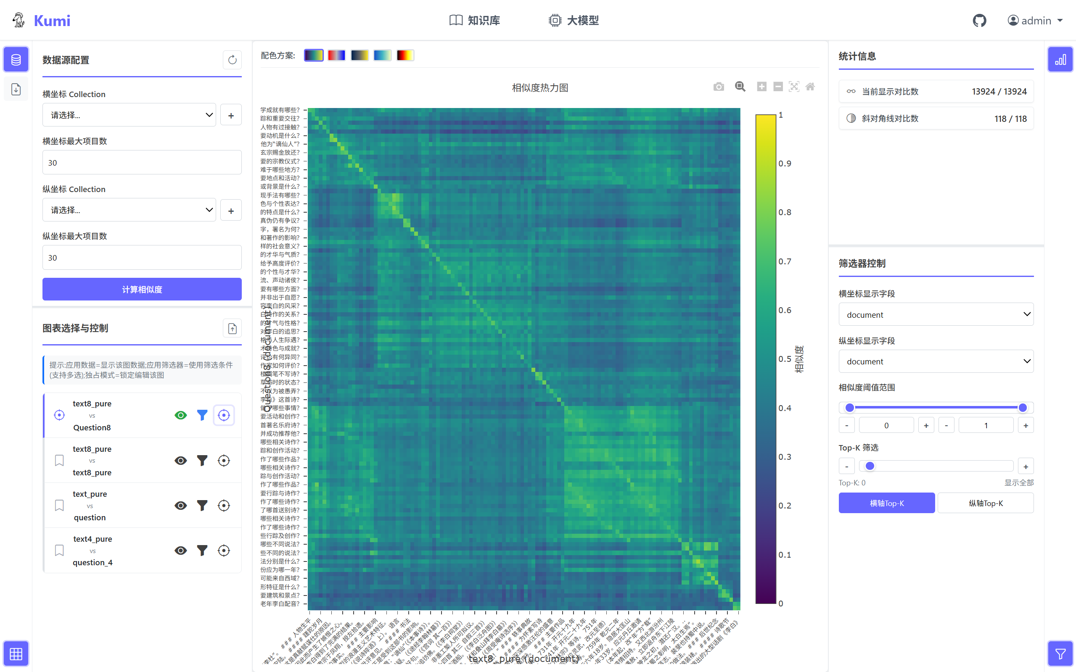Toggle bookmark for text4_pure vs question_4
The image size is (1076, 672).
pyautogui.click(x=59, y=550)
